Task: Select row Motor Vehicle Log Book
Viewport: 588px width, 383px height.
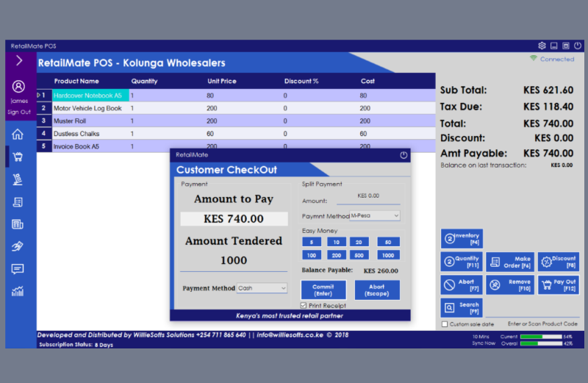Action: [x=236, y=108]
